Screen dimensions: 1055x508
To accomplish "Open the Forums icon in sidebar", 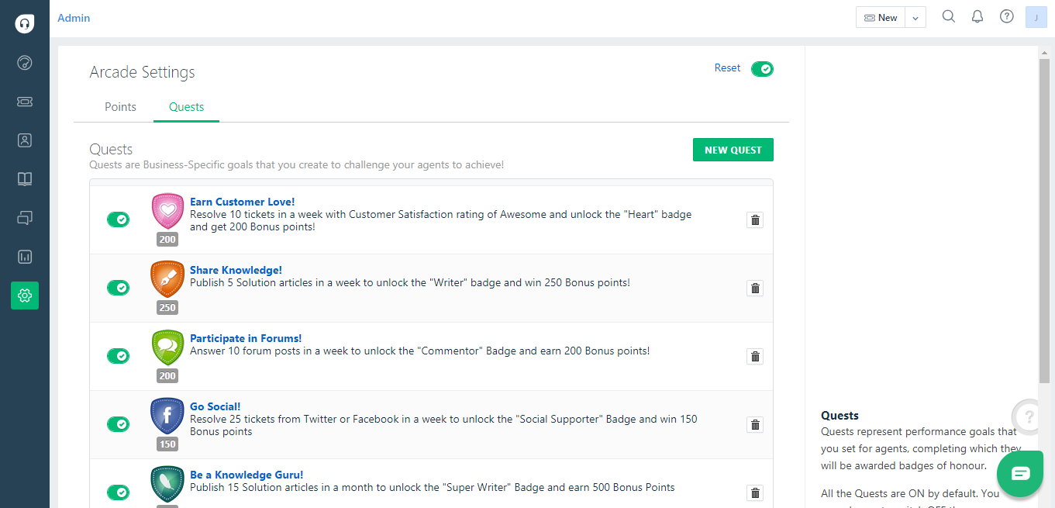I will click(25, 218).
